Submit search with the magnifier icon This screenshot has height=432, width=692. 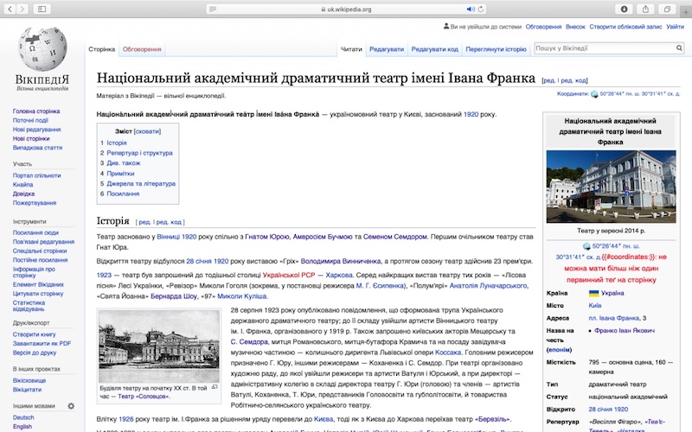pos(679,48)
